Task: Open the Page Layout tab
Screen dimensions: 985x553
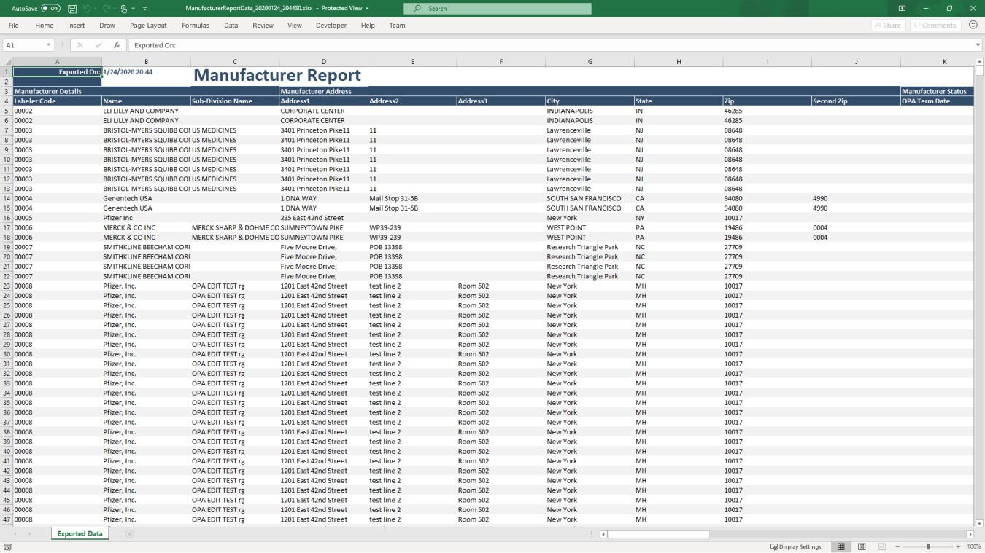Action: (148, 26)
